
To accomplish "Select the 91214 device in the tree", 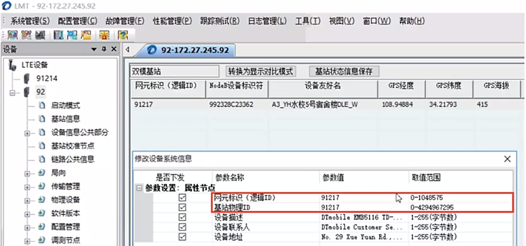I will (x=46, y=79).
